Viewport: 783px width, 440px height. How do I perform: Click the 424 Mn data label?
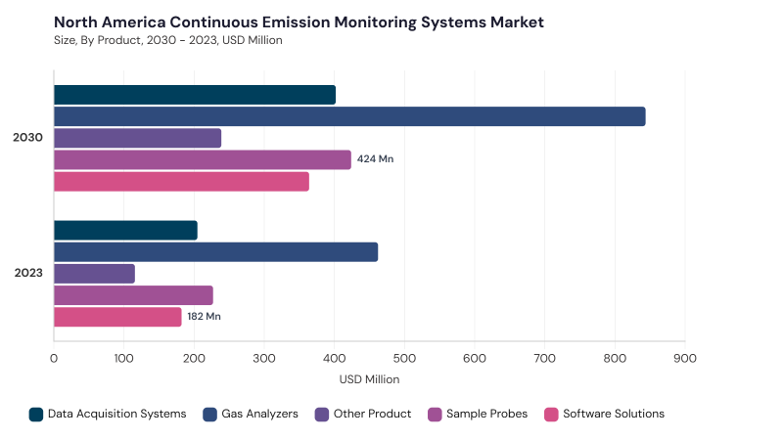coord(375,159)
